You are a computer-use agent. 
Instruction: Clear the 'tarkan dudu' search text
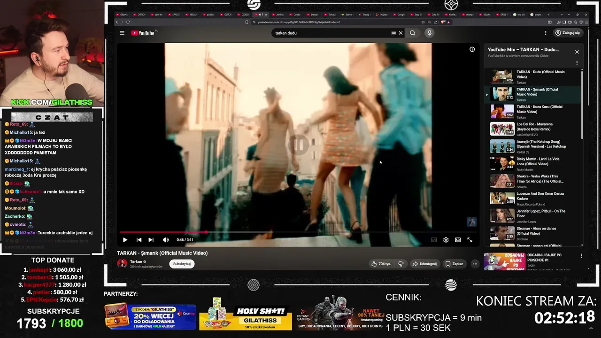pyautogui.click(x=401, y=33)
